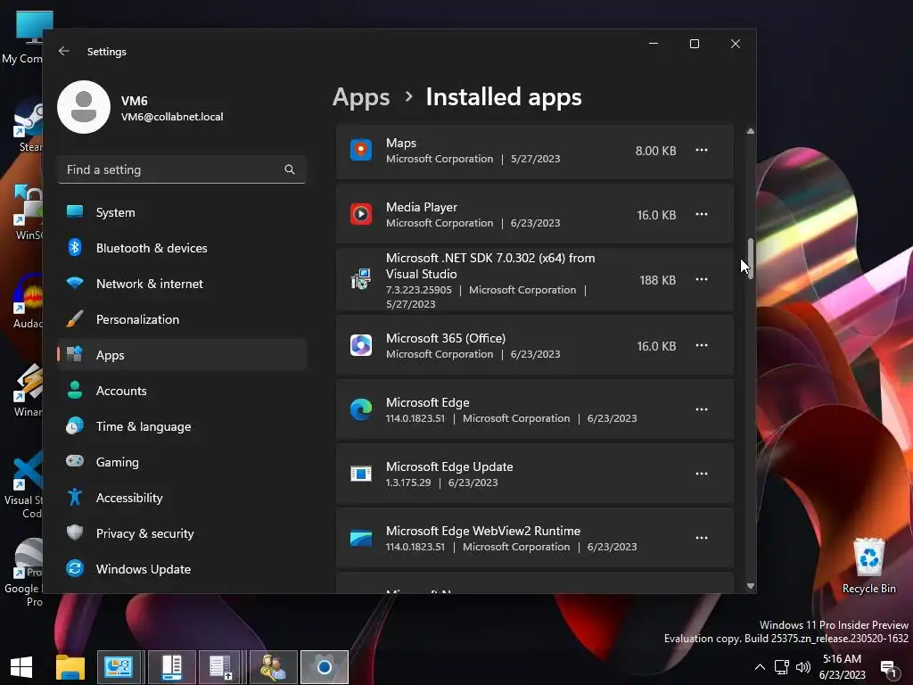Click the scrollbar down arrow
This screenshot has width=913, height=685.
pyautogui.click(x=751, y=586)
